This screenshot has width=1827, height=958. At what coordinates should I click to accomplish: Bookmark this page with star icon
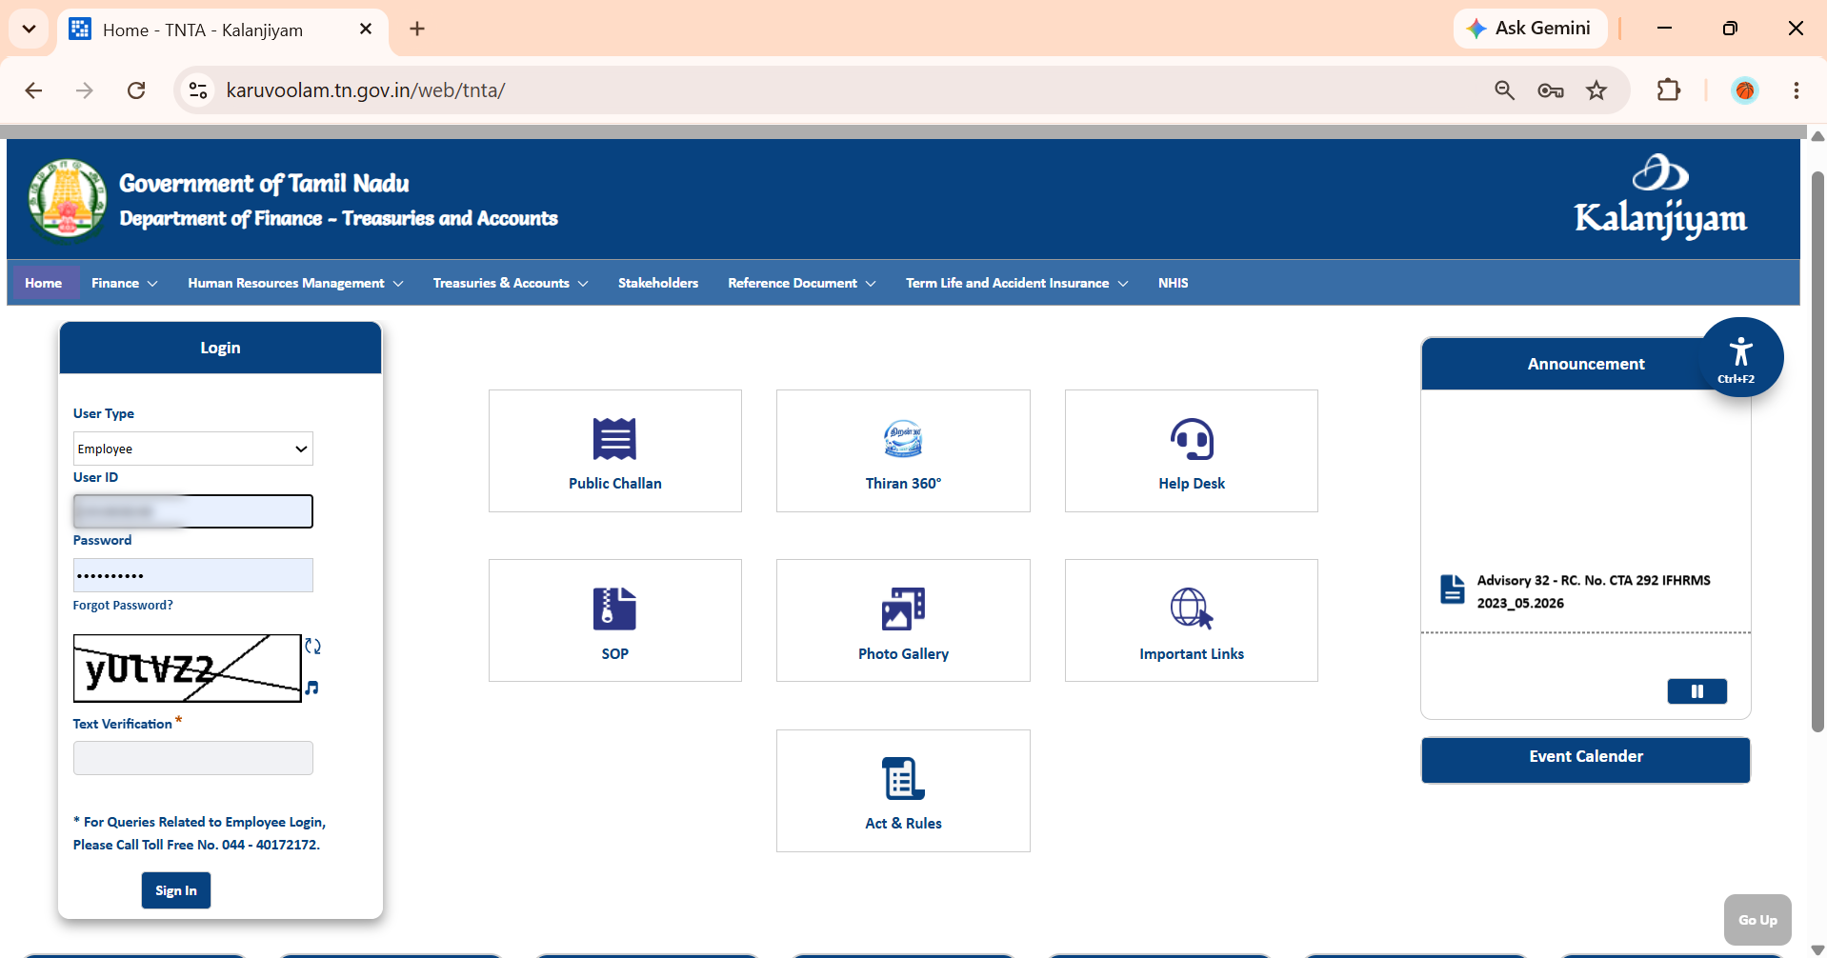point(1596,90)
